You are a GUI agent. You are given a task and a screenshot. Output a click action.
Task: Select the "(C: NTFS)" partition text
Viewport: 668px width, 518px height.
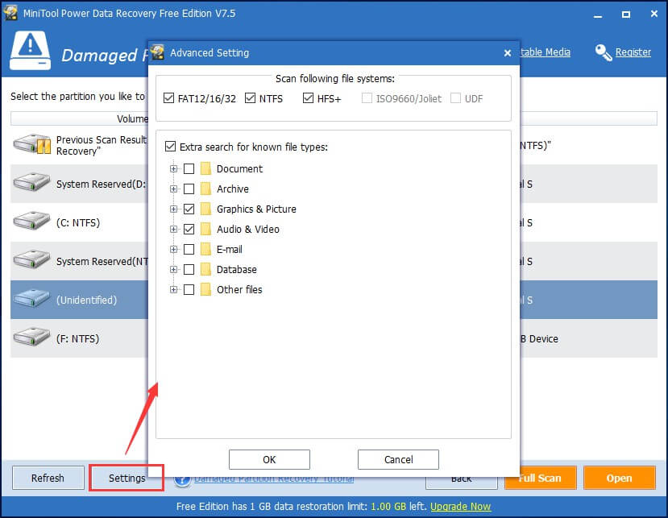(78, 222)
